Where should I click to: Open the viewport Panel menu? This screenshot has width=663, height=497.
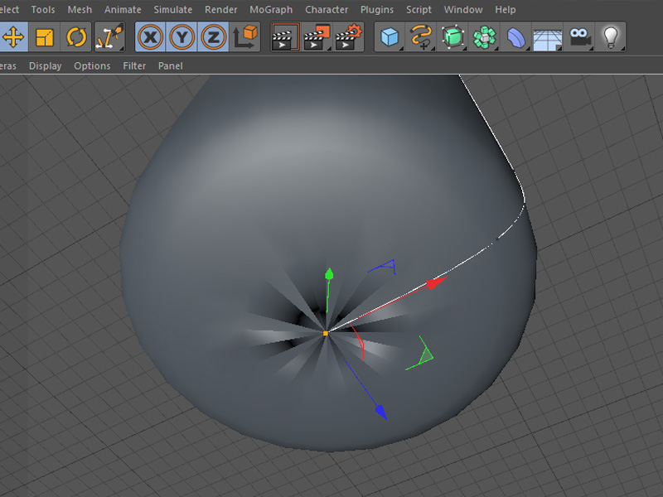pyautogui.click(x=170, y=66)
